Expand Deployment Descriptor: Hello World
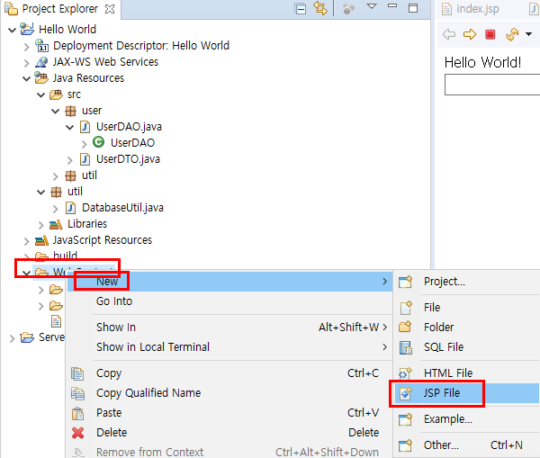 click(26, 47)
